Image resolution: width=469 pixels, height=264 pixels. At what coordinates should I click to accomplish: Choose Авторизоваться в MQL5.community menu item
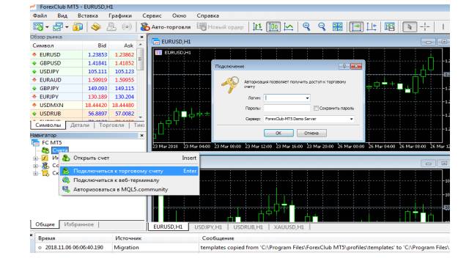tap(129, 189)
